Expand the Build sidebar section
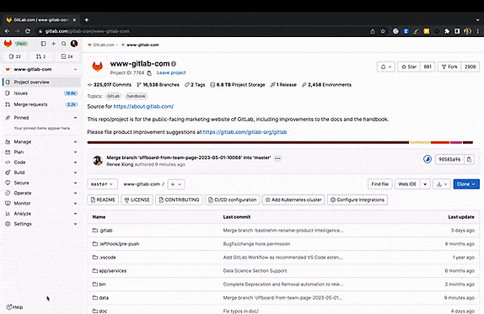The width and height of the screenshot is (484, 314). click(x=41, y=173)
